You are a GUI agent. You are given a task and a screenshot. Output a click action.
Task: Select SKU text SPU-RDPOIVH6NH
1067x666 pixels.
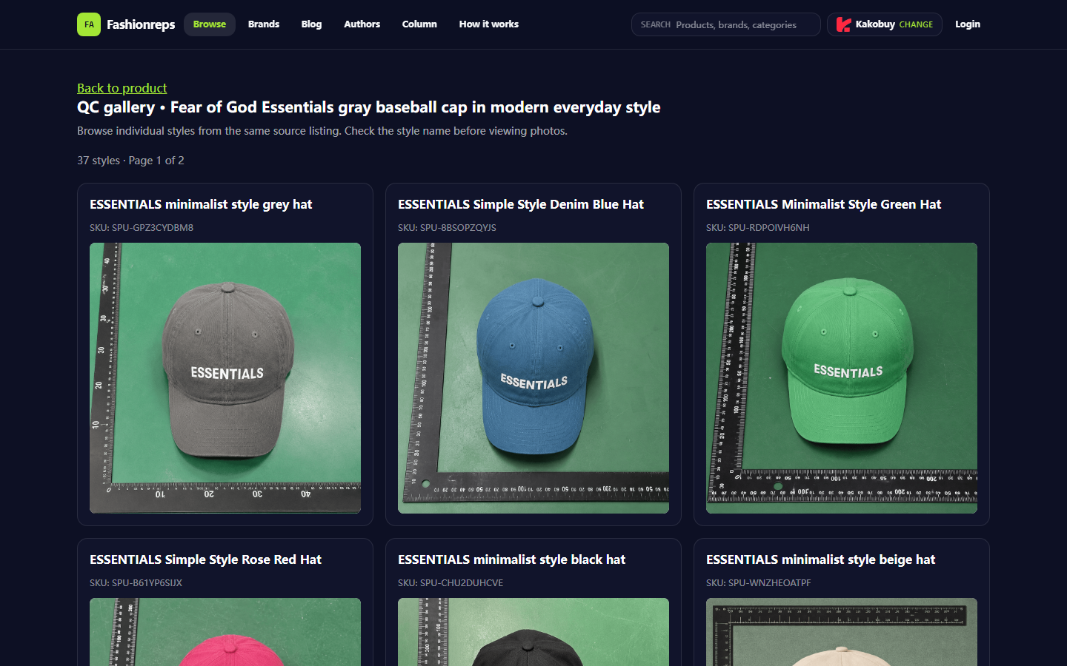[x=769, y=228]
